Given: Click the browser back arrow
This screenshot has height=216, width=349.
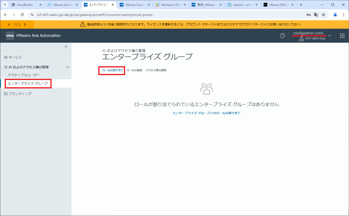Looking at the screenshot, I should [5, 15].
